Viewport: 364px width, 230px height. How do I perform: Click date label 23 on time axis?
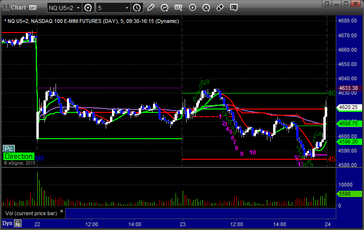click(183, 224)
